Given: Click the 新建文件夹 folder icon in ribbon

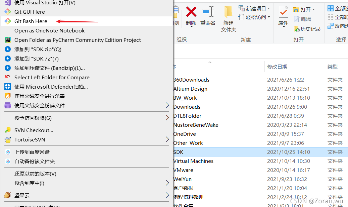Looking at the screenshot, I should pyautogui.click(x=229, y=12).
